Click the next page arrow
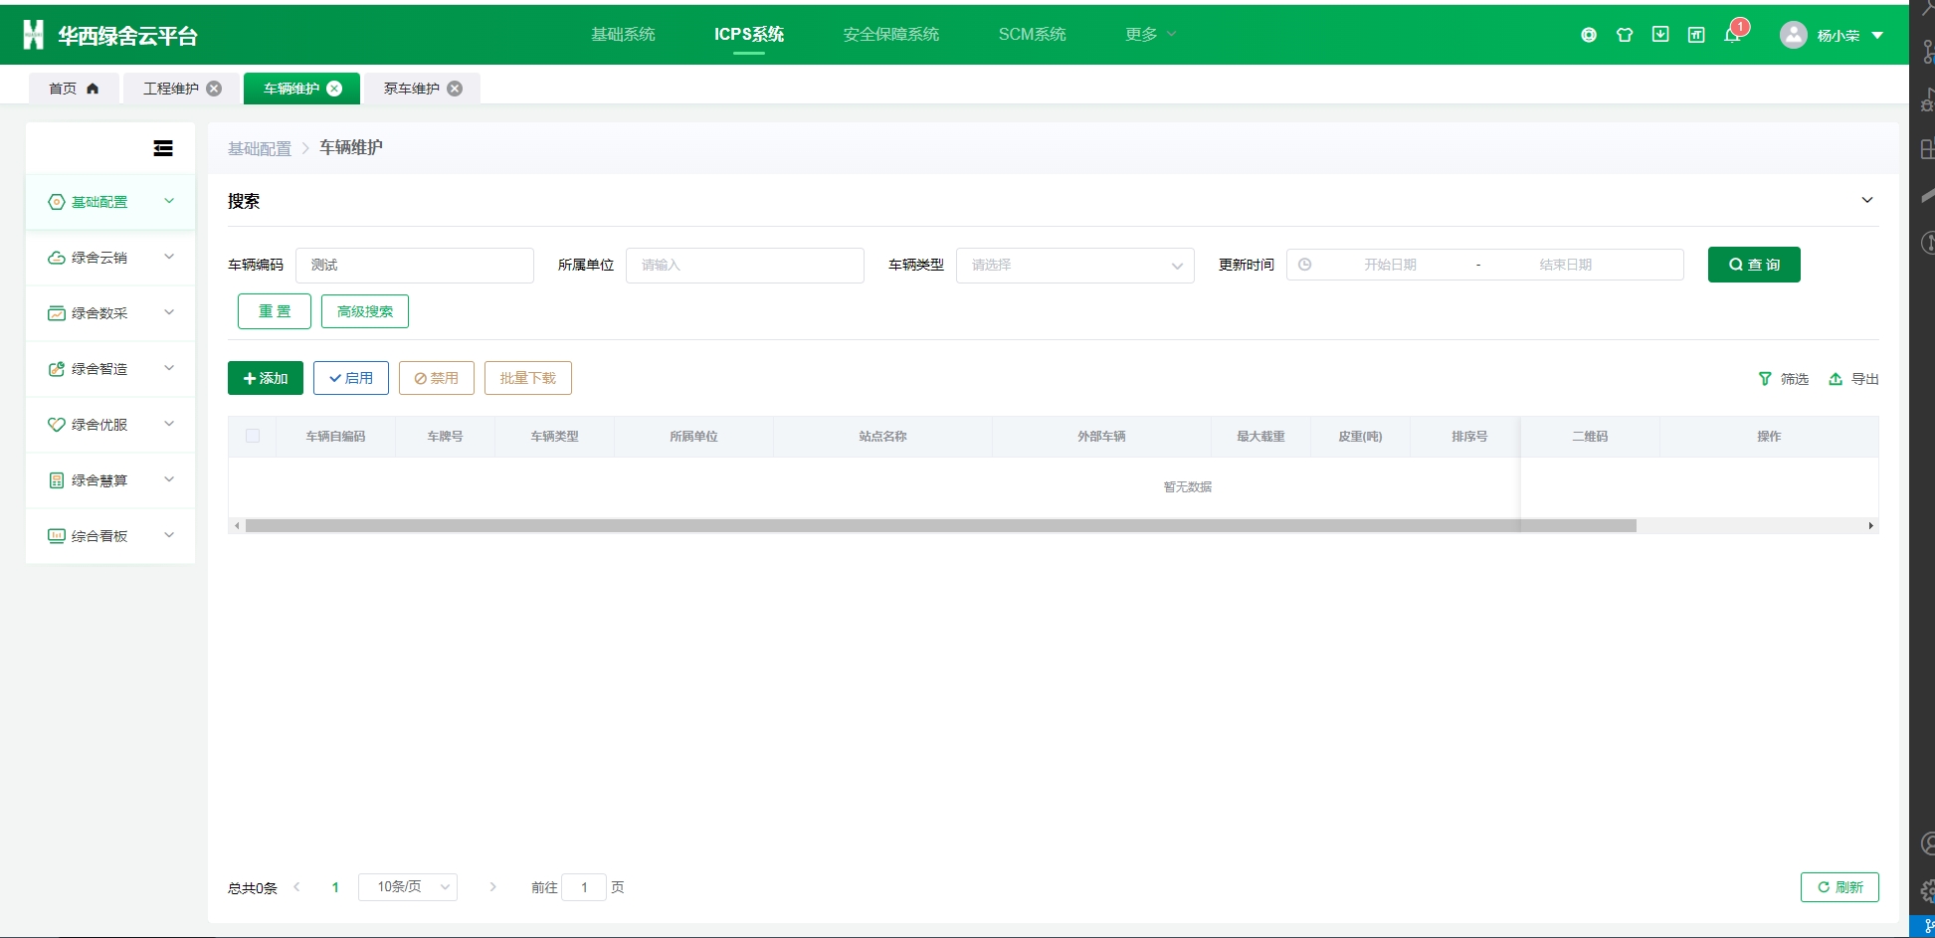 492,887
